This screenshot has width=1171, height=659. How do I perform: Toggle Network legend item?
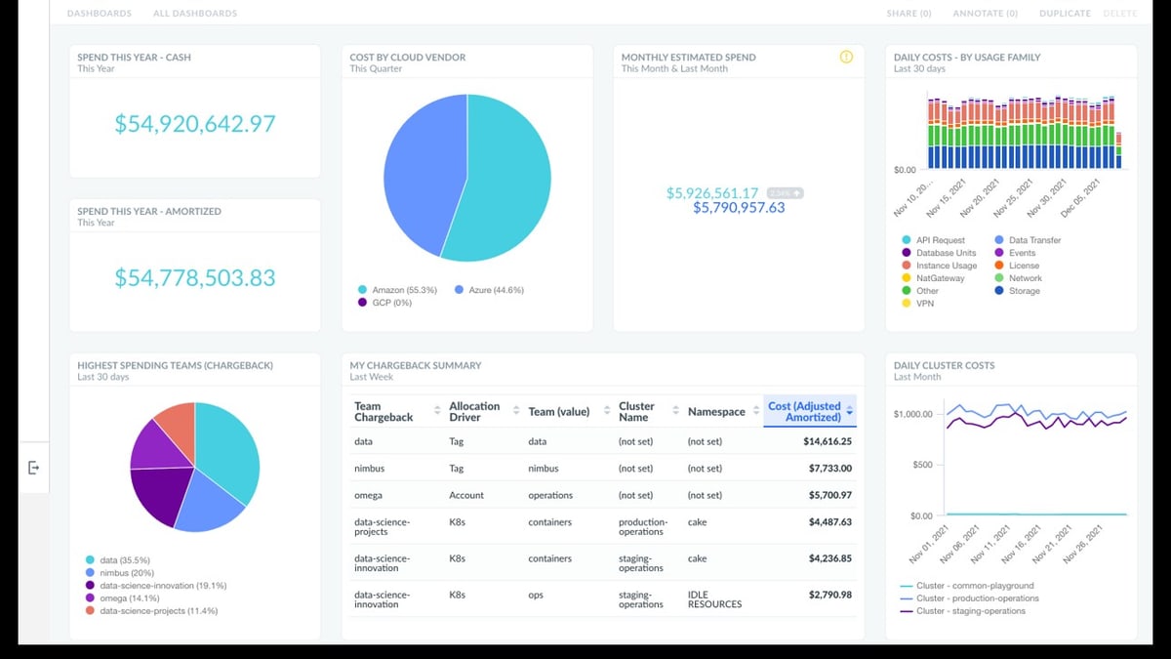point(1018,278)
